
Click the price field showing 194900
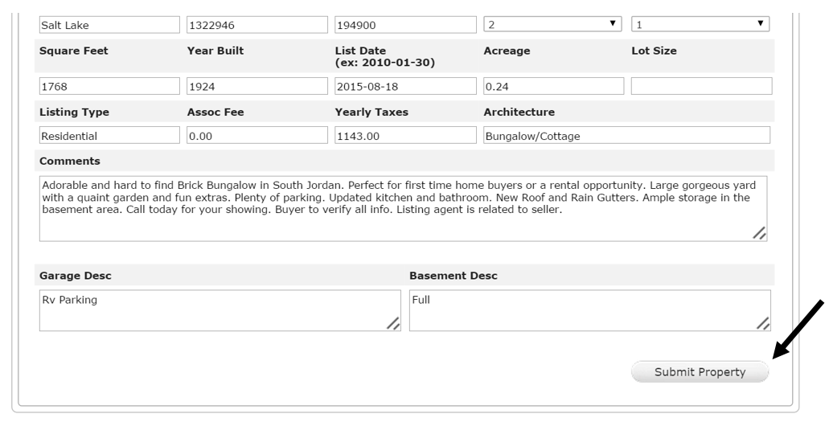point(405,25)
